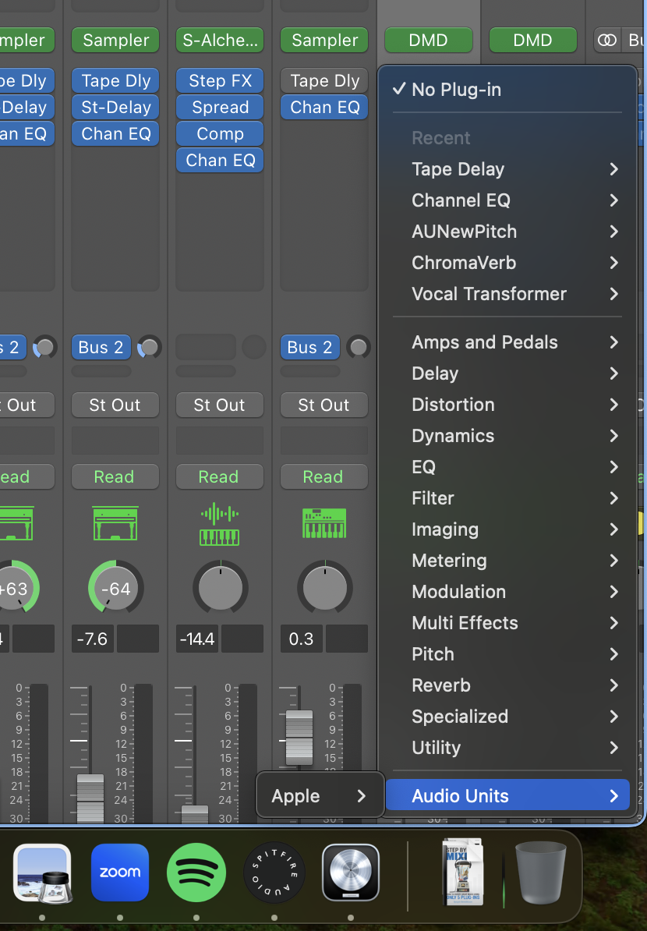Pick AUNewPitch from the Recent list

[507, 232]
